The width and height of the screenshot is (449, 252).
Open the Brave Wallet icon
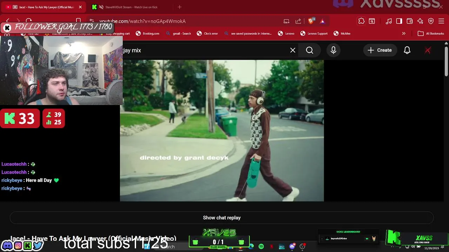pyautogui.click(x=410, y=21)
